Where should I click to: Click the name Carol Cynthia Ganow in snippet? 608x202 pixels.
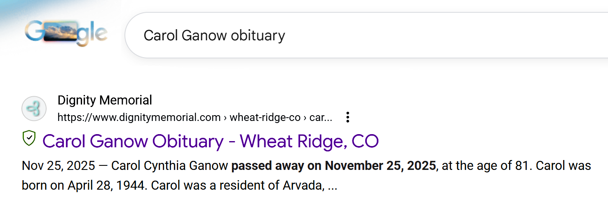click(169, 166)
